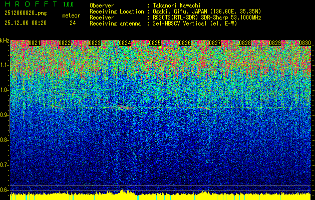Click the 0829 time marker
315x200 pixels.
[275, 43]
